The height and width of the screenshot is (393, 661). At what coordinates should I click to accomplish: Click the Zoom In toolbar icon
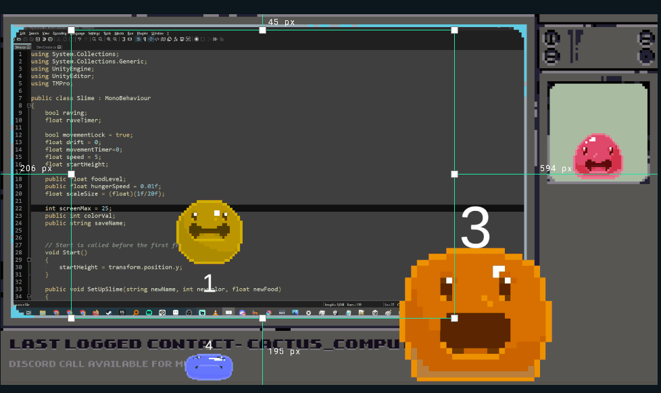pos(109,39)
